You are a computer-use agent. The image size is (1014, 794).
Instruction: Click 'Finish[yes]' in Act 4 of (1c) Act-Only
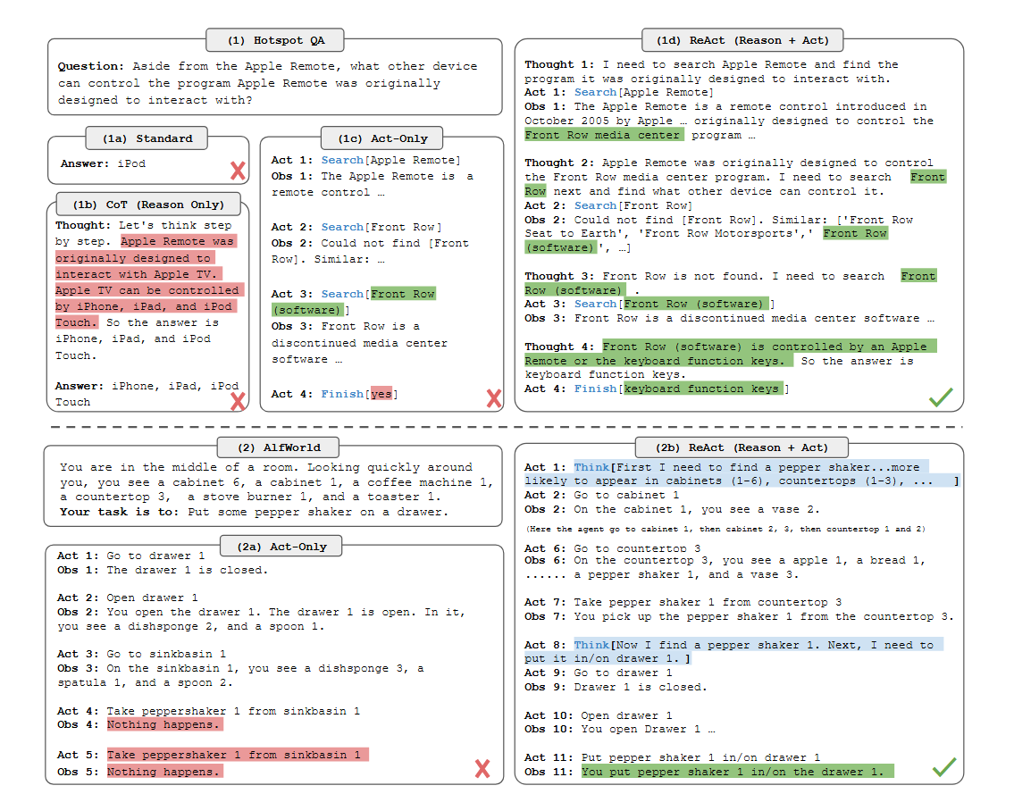coord(359,394)
